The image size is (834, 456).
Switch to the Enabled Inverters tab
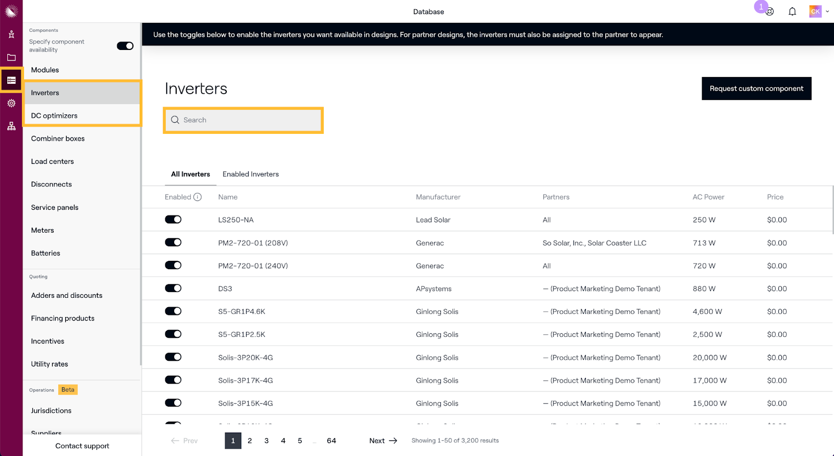coord(251,174)
